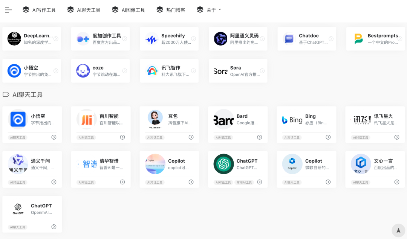Click the go arrow on 通义千问 card
The image size is (407, 239).
pos(54,182)
